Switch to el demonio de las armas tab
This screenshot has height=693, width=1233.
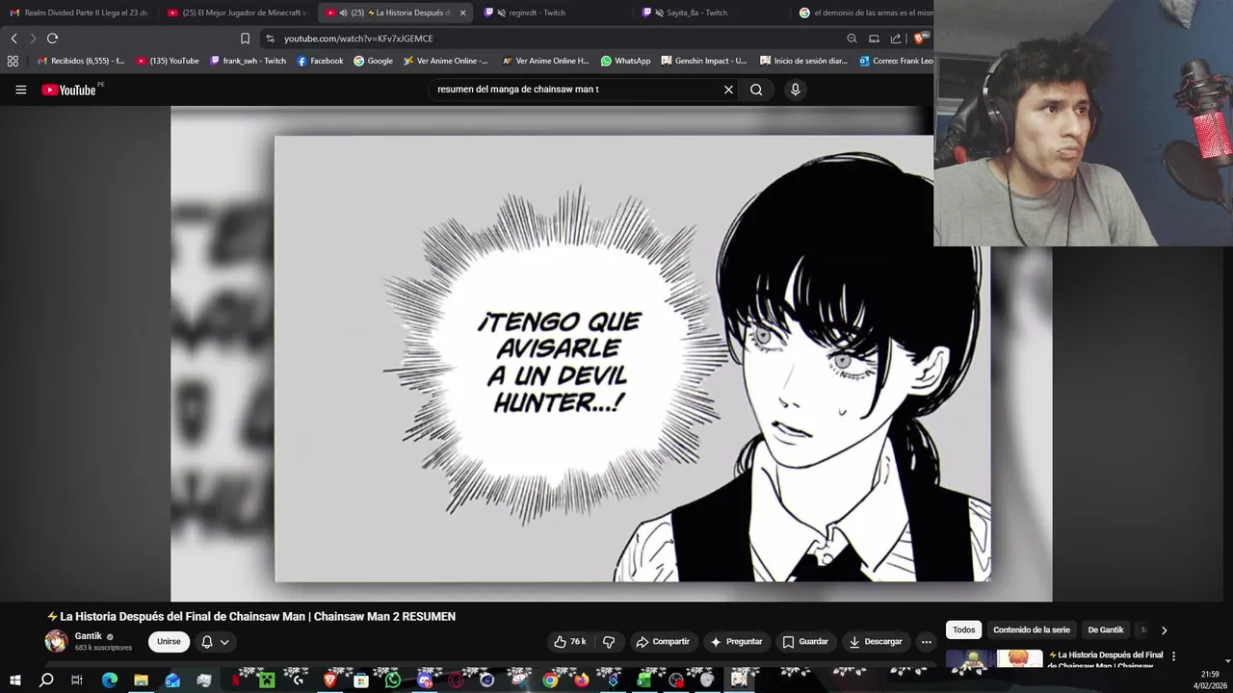(x=867, y=13)
